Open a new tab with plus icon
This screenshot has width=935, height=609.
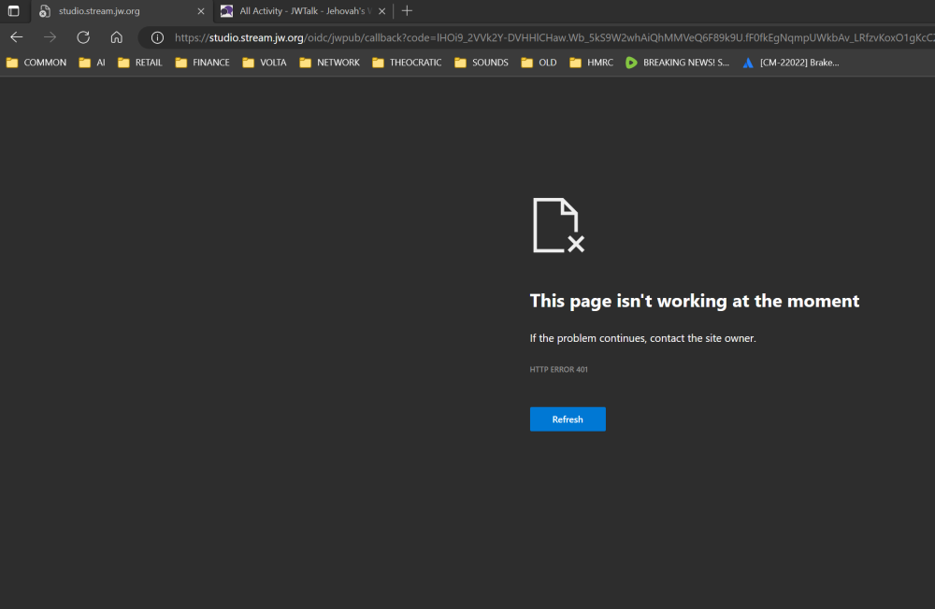407,11
